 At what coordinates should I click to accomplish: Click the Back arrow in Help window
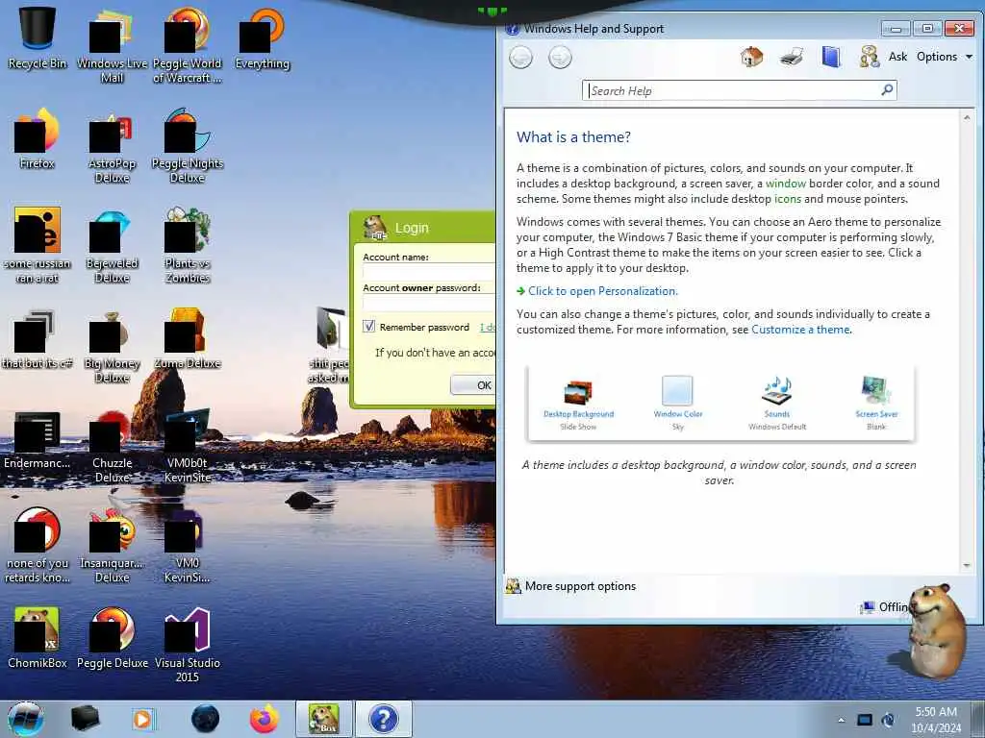tap(520, 58)
